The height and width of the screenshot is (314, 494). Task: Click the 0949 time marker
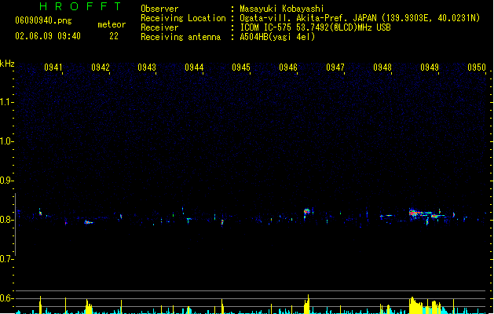pyautogui.click(x=430, y=68)
